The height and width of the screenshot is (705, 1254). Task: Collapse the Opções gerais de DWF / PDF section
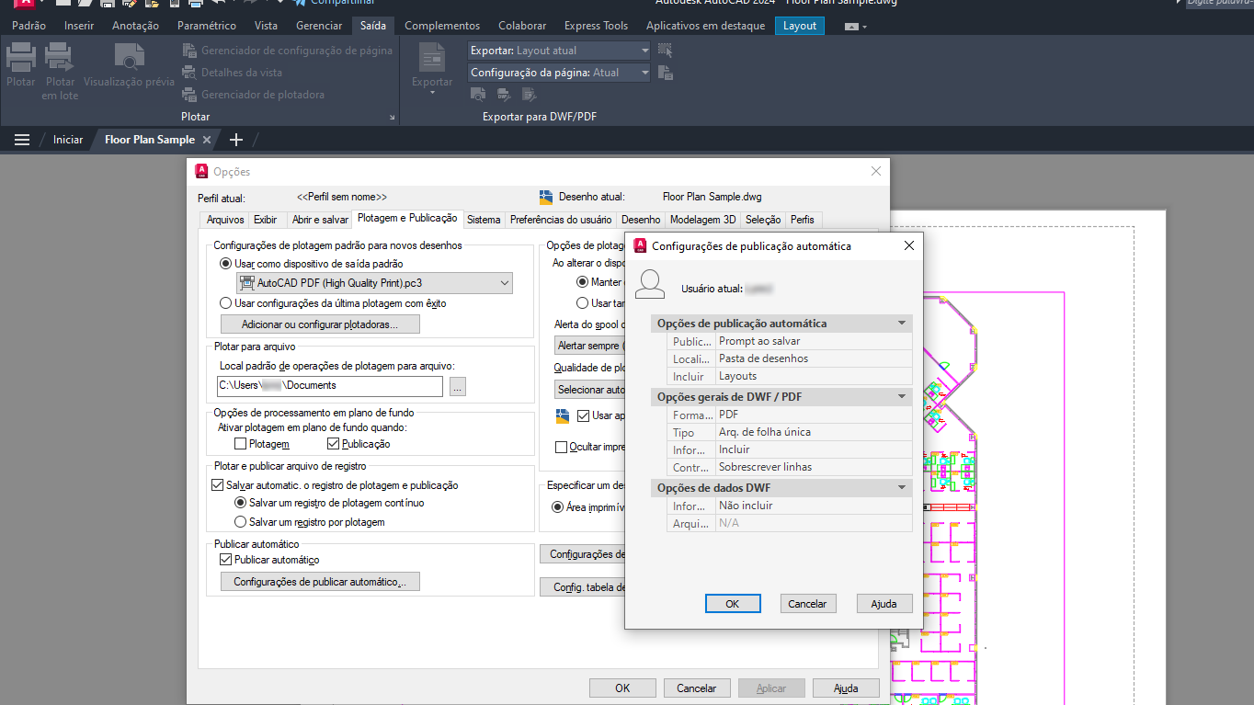pyautogui.click(x=902, y=397)
